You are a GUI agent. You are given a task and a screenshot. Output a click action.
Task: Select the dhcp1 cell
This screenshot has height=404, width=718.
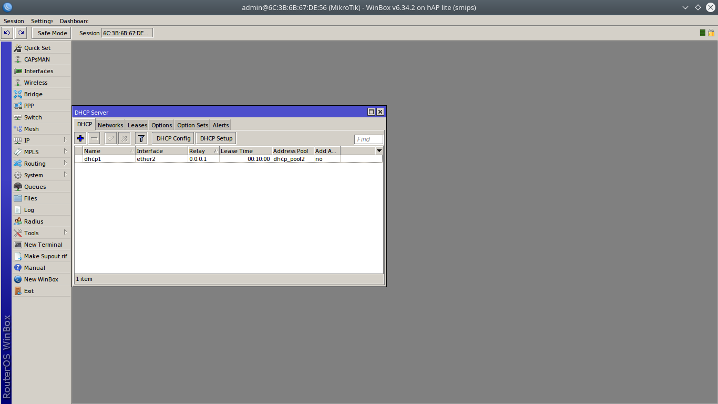click(x=109, y=159)
